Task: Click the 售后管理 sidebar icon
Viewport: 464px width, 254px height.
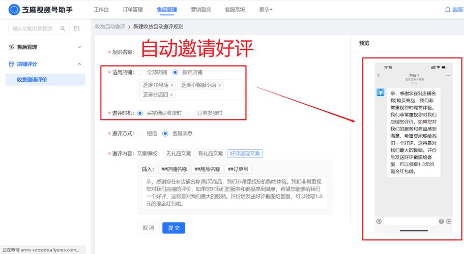Action: [x=12, y=47]
